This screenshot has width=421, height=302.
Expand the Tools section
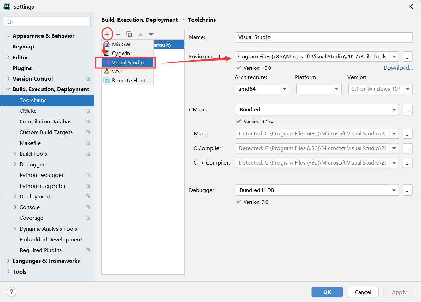point(8,271)
